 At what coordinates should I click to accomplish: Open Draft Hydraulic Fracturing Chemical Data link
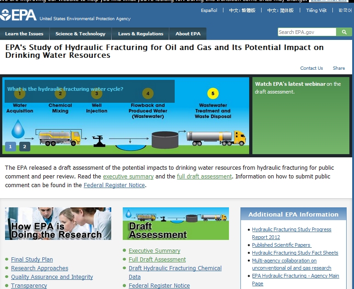coord(175,272)
